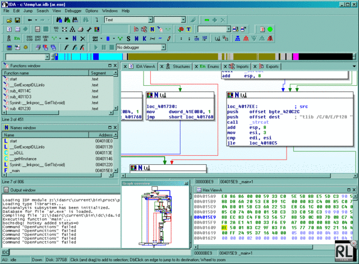359x264 pixels.
Task: Close the Functions window panel
Action: tap(115, 66)
